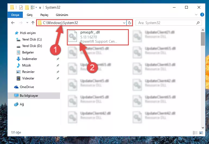Click the address bar path C:\Windows\System32
This screenshot has width=209, height=144.
pos(60,23)
